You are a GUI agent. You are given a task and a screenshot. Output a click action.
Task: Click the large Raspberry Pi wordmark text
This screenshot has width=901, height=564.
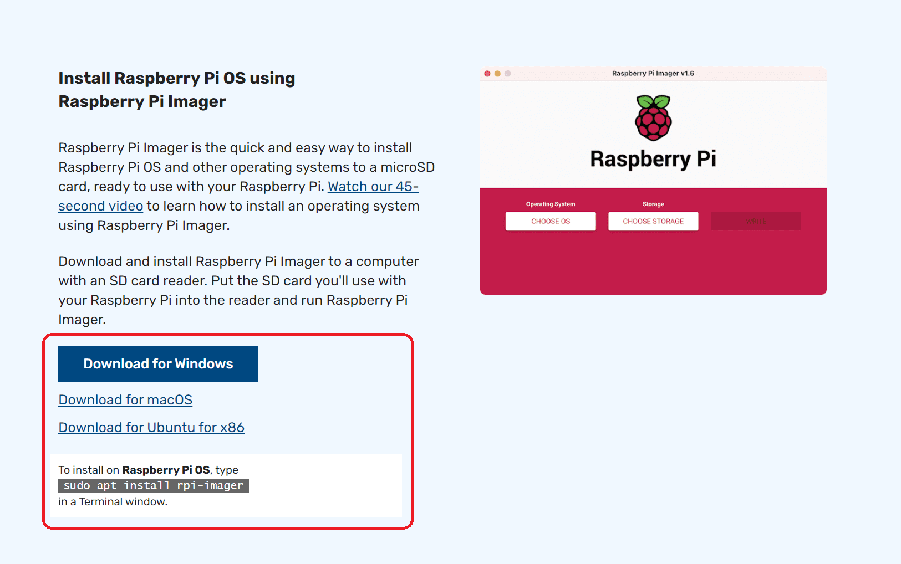pos(653,159)
